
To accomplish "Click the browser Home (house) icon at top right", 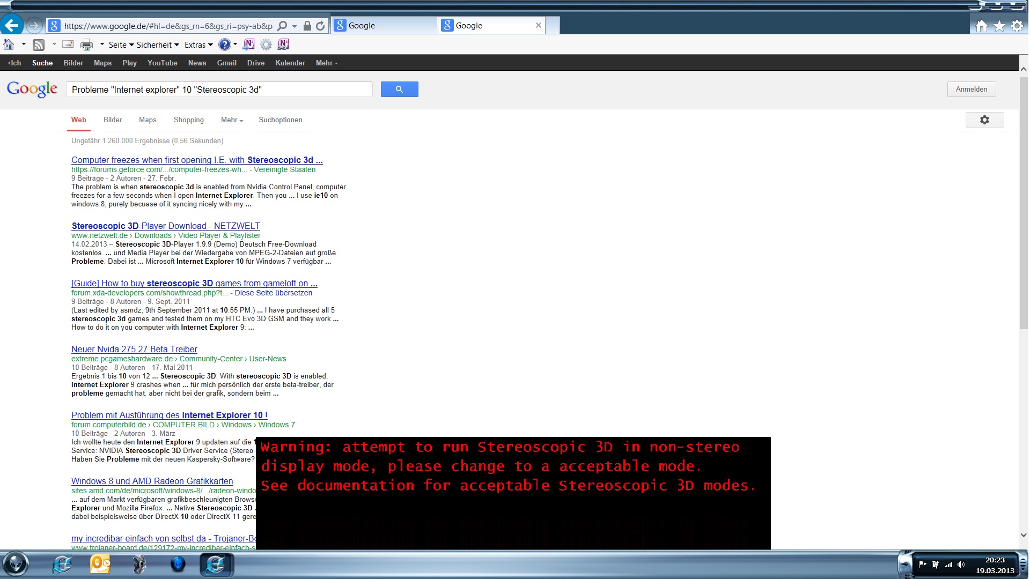I will pos(981,26).
